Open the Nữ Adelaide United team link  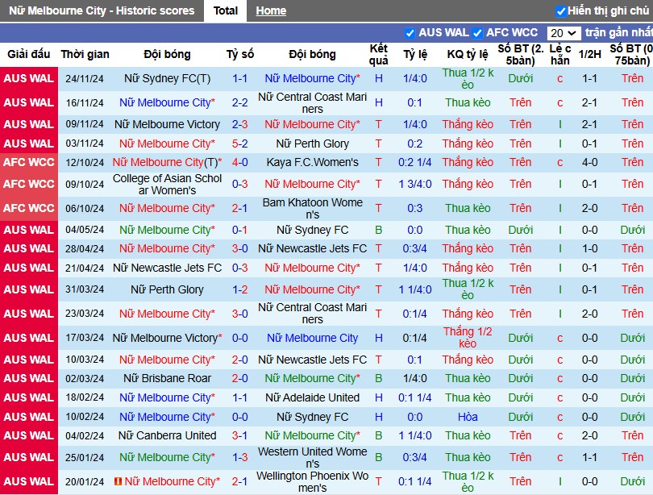(312, 397)
